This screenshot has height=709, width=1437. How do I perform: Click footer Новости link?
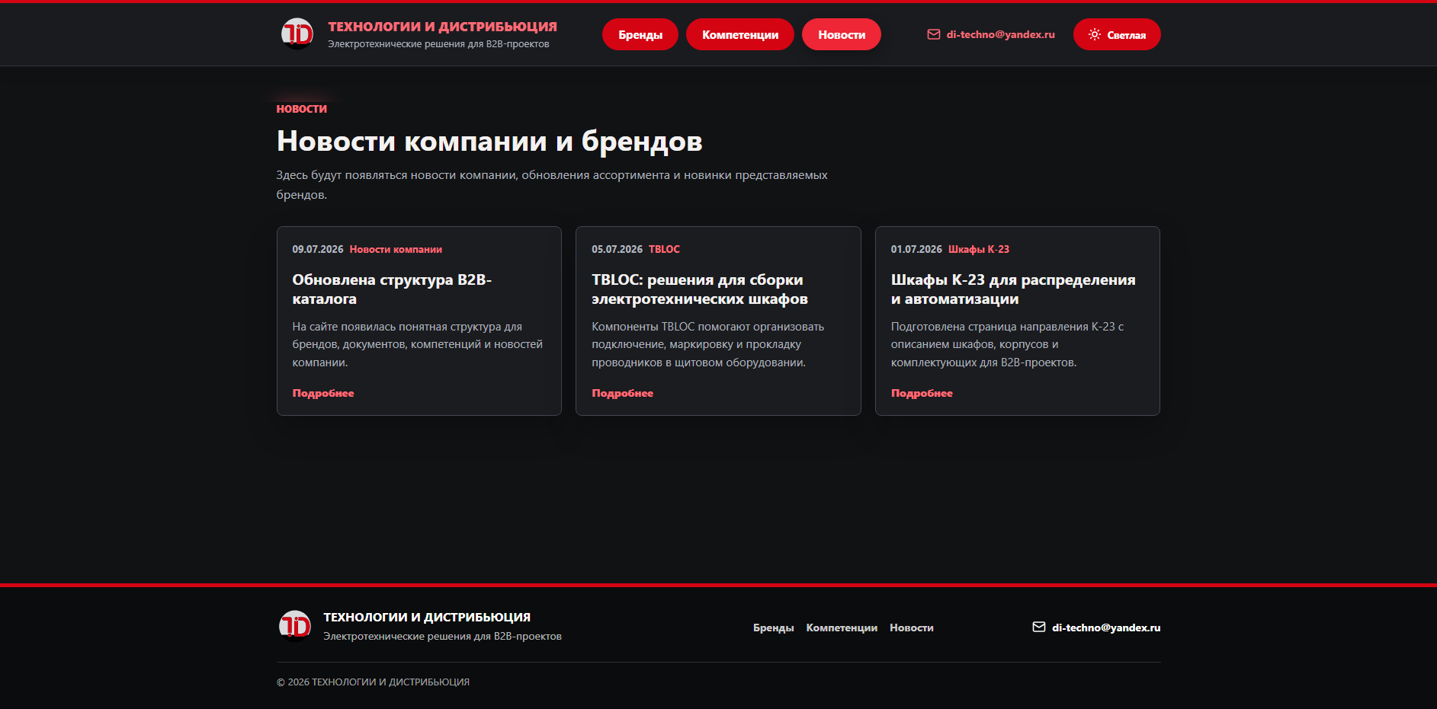tap(912, 628)
